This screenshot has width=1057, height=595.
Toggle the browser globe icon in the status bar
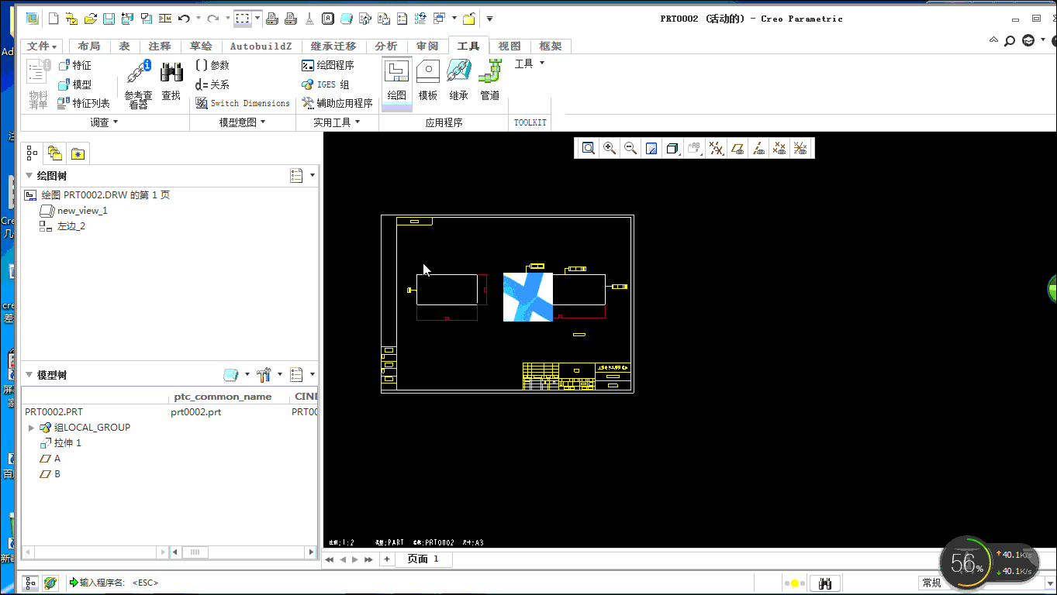pyautogui.click(x=50, y=583)
